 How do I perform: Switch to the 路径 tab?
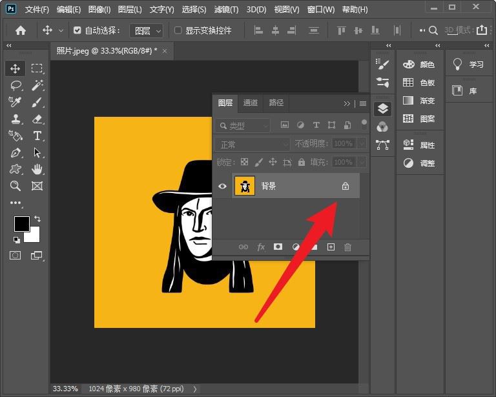[x=276, y=103]
